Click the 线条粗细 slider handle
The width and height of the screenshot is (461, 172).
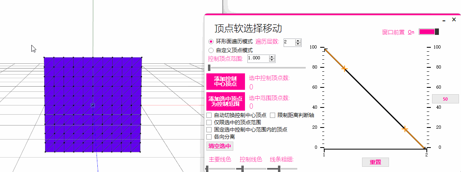point(279,169)
